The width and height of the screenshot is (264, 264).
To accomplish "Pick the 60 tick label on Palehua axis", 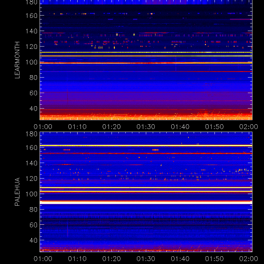I will (x=33, y=225).
